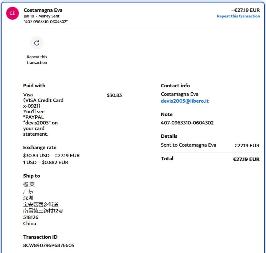Image resolution: width=266 pixels, height=253 pixels.
Task: Click the Repeat this transaction label below the icon
Action: [x=37, y=60]
